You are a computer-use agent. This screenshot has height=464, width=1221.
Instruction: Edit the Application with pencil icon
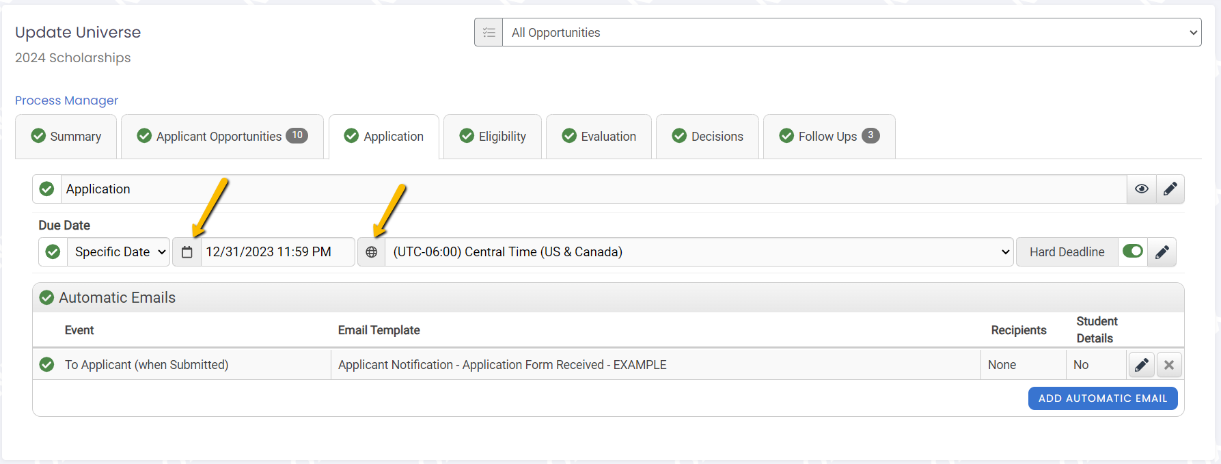(x=1170, y=189)
